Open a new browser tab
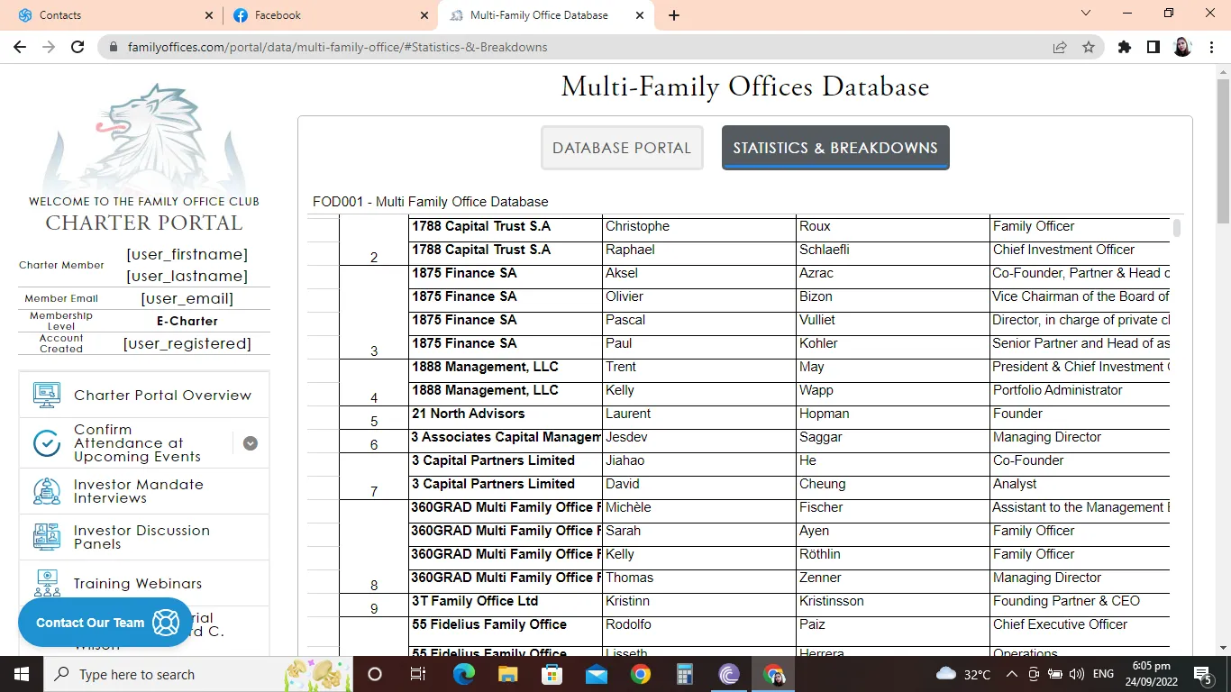This screenshot has width=1231, height=692. pyautogui.click(x=674, y=15)
